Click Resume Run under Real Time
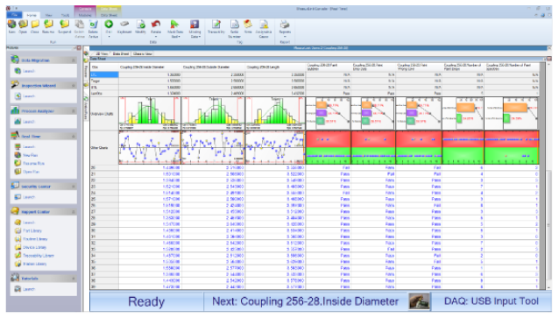Viewport: 559px width, 318px height. [x=33, y=163]
